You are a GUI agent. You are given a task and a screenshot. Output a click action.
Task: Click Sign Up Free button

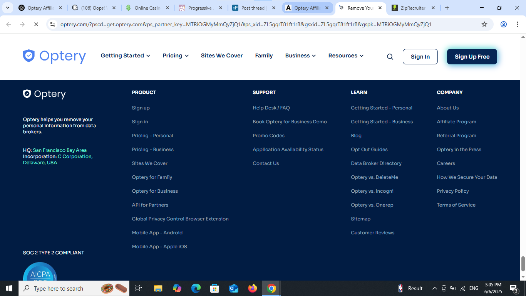pos(472,57)
